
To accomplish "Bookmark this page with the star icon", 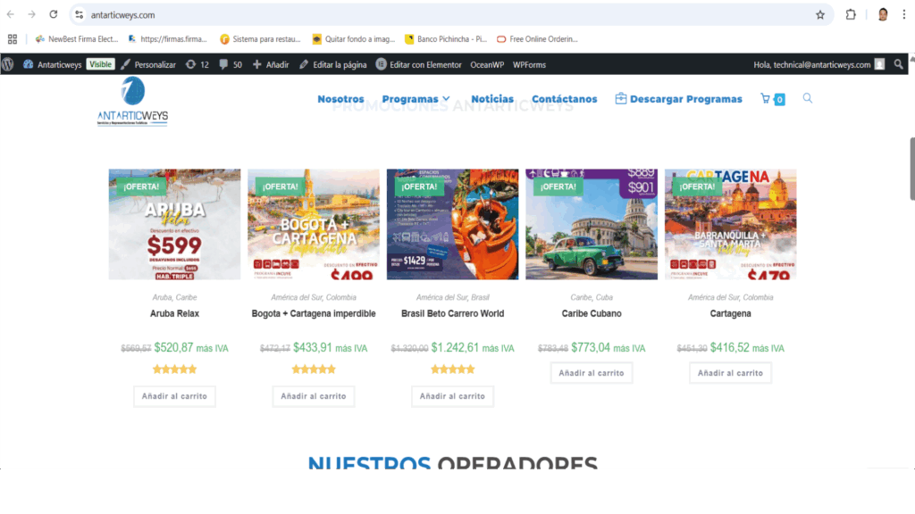I will pos(819,14).
